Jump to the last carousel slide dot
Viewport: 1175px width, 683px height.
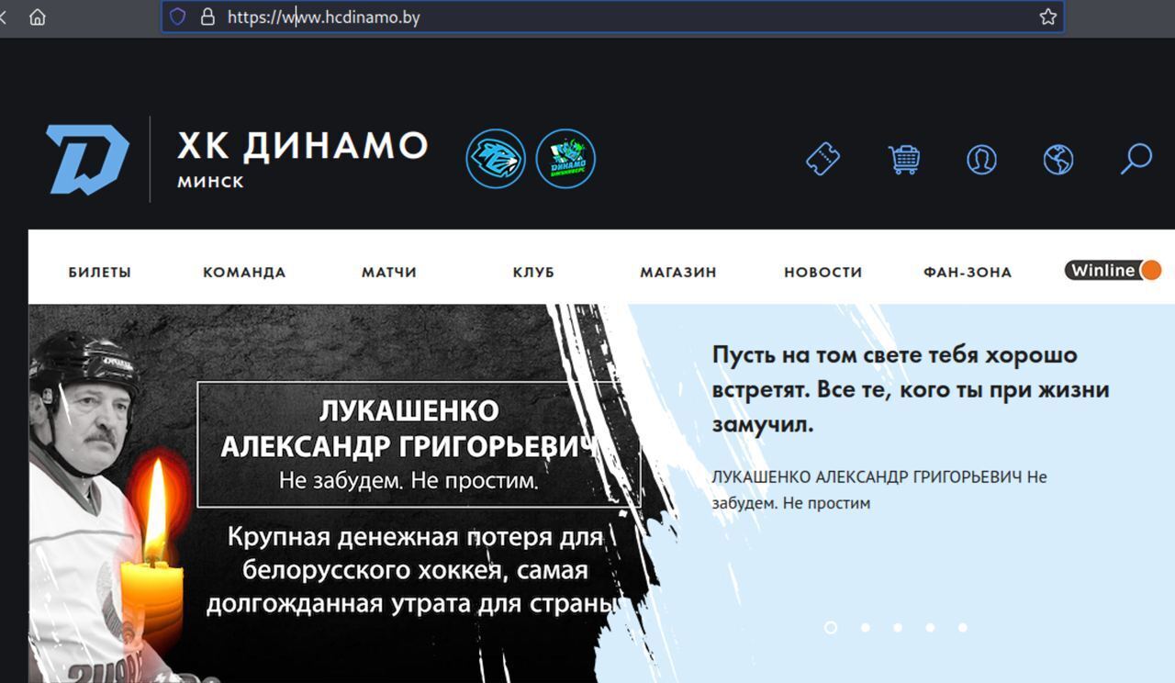(962, 628)
